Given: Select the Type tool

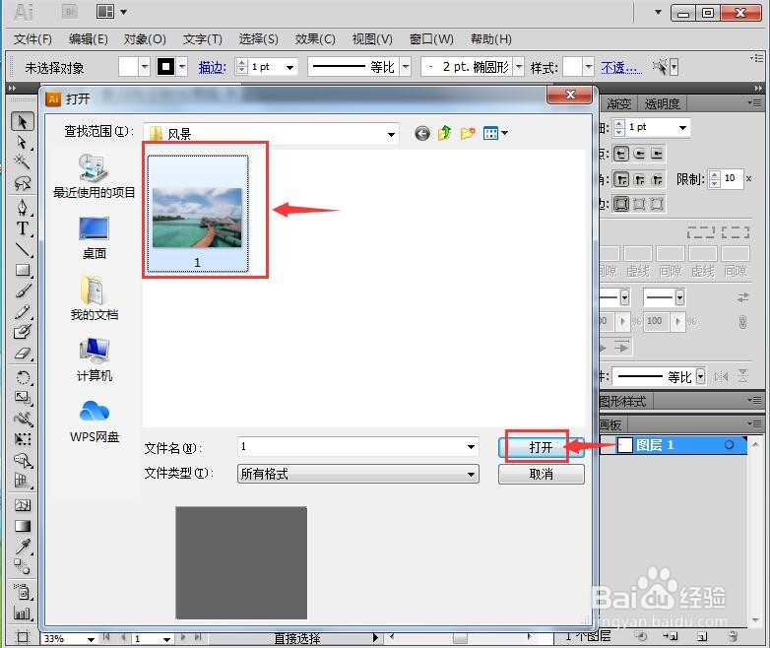Looking at the screenshot, I should [23, 228].
